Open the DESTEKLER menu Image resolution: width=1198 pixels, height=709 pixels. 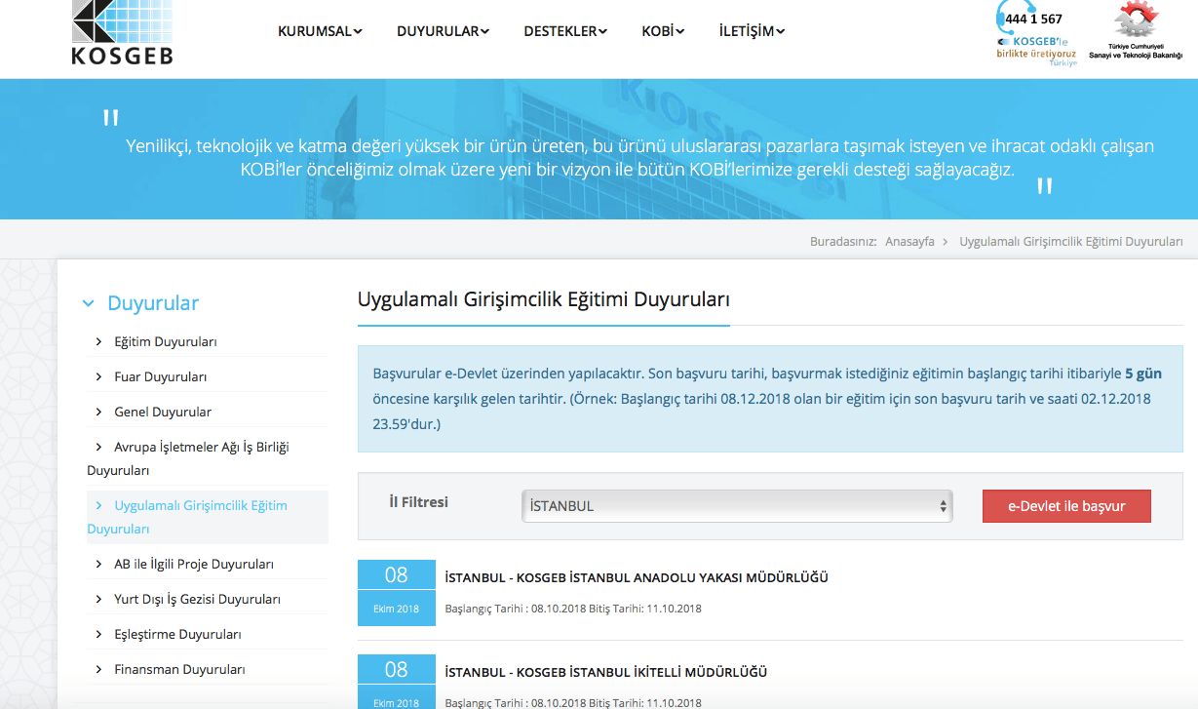click(565, 31)
